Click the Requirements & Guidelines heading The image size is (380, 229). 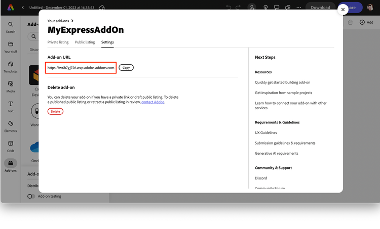[x=277, y=122]
